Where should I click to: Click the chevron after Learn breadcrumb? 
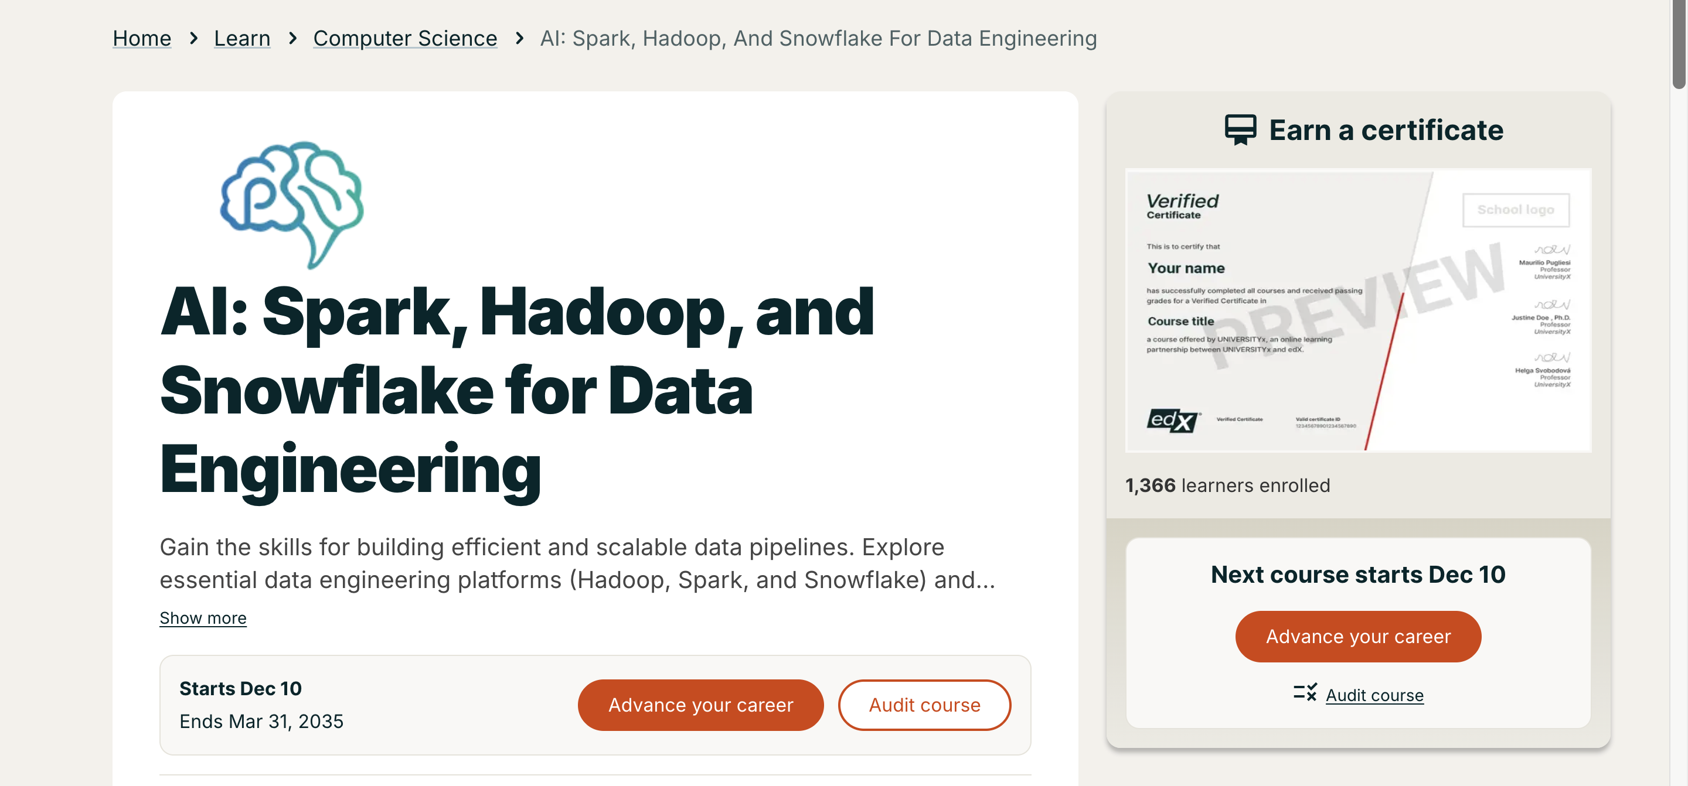(292, 39)
